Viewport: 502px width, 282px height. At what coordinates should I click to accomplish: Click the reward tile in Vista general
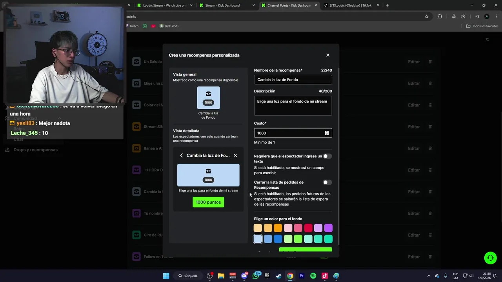click(208, 98)
